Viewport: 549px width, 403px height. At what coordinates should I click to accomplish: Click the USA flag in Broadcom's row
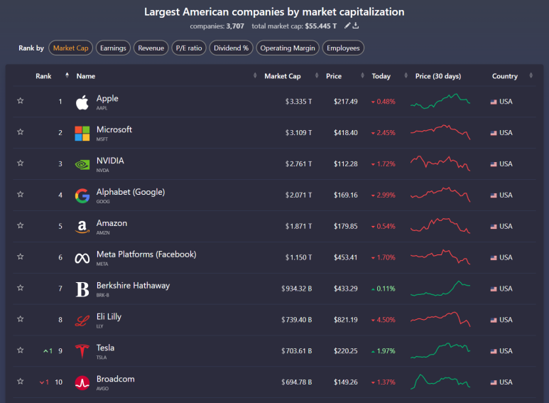494,382
